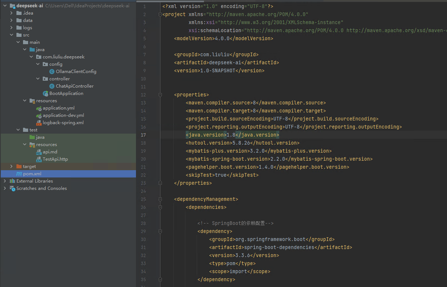The image size is (447, 287).
Task: Collapse the src folder tree node
Action: [11, 35]
